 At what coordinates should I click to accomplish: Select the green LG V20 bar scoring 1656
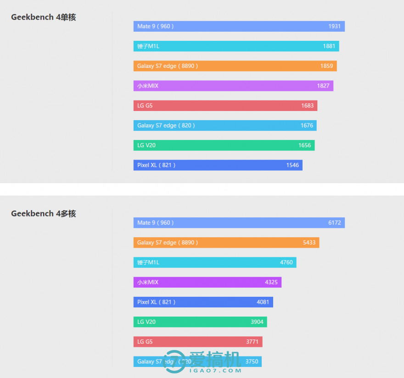[224, 145]
